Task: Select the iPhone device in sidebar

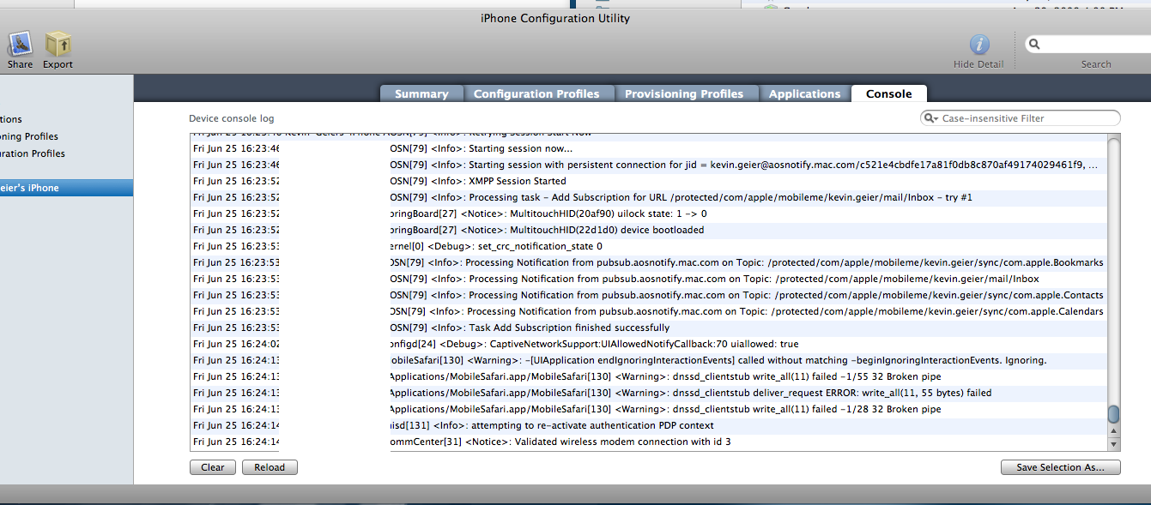Action: [66, 188]
